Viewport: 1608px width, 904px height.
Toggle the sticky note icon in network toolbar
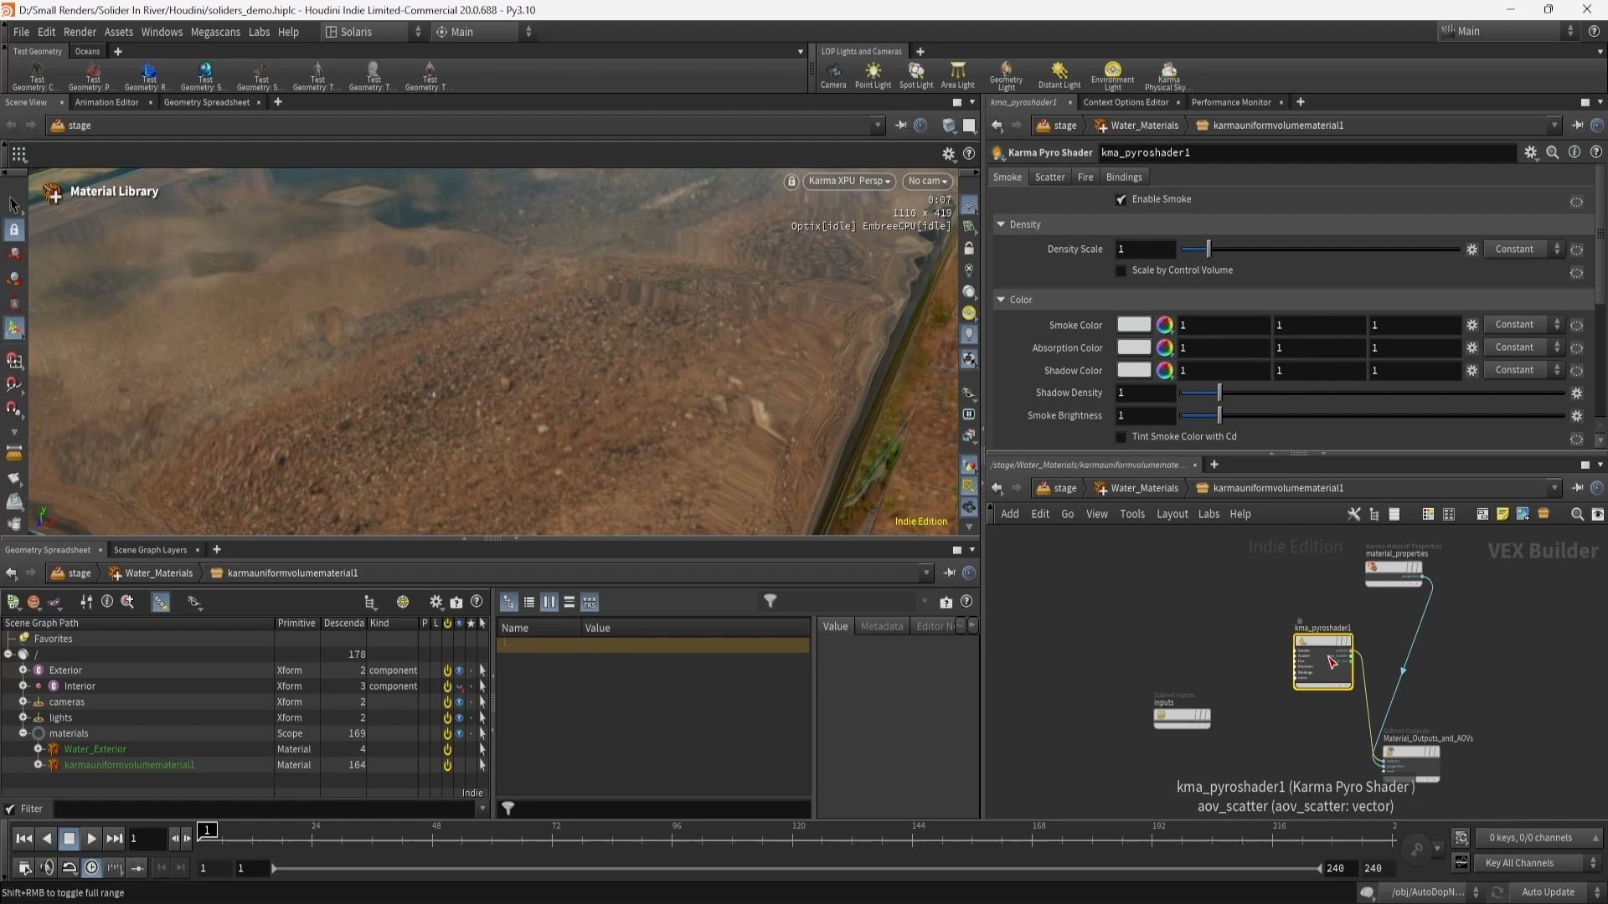[x=1502, y=514]
